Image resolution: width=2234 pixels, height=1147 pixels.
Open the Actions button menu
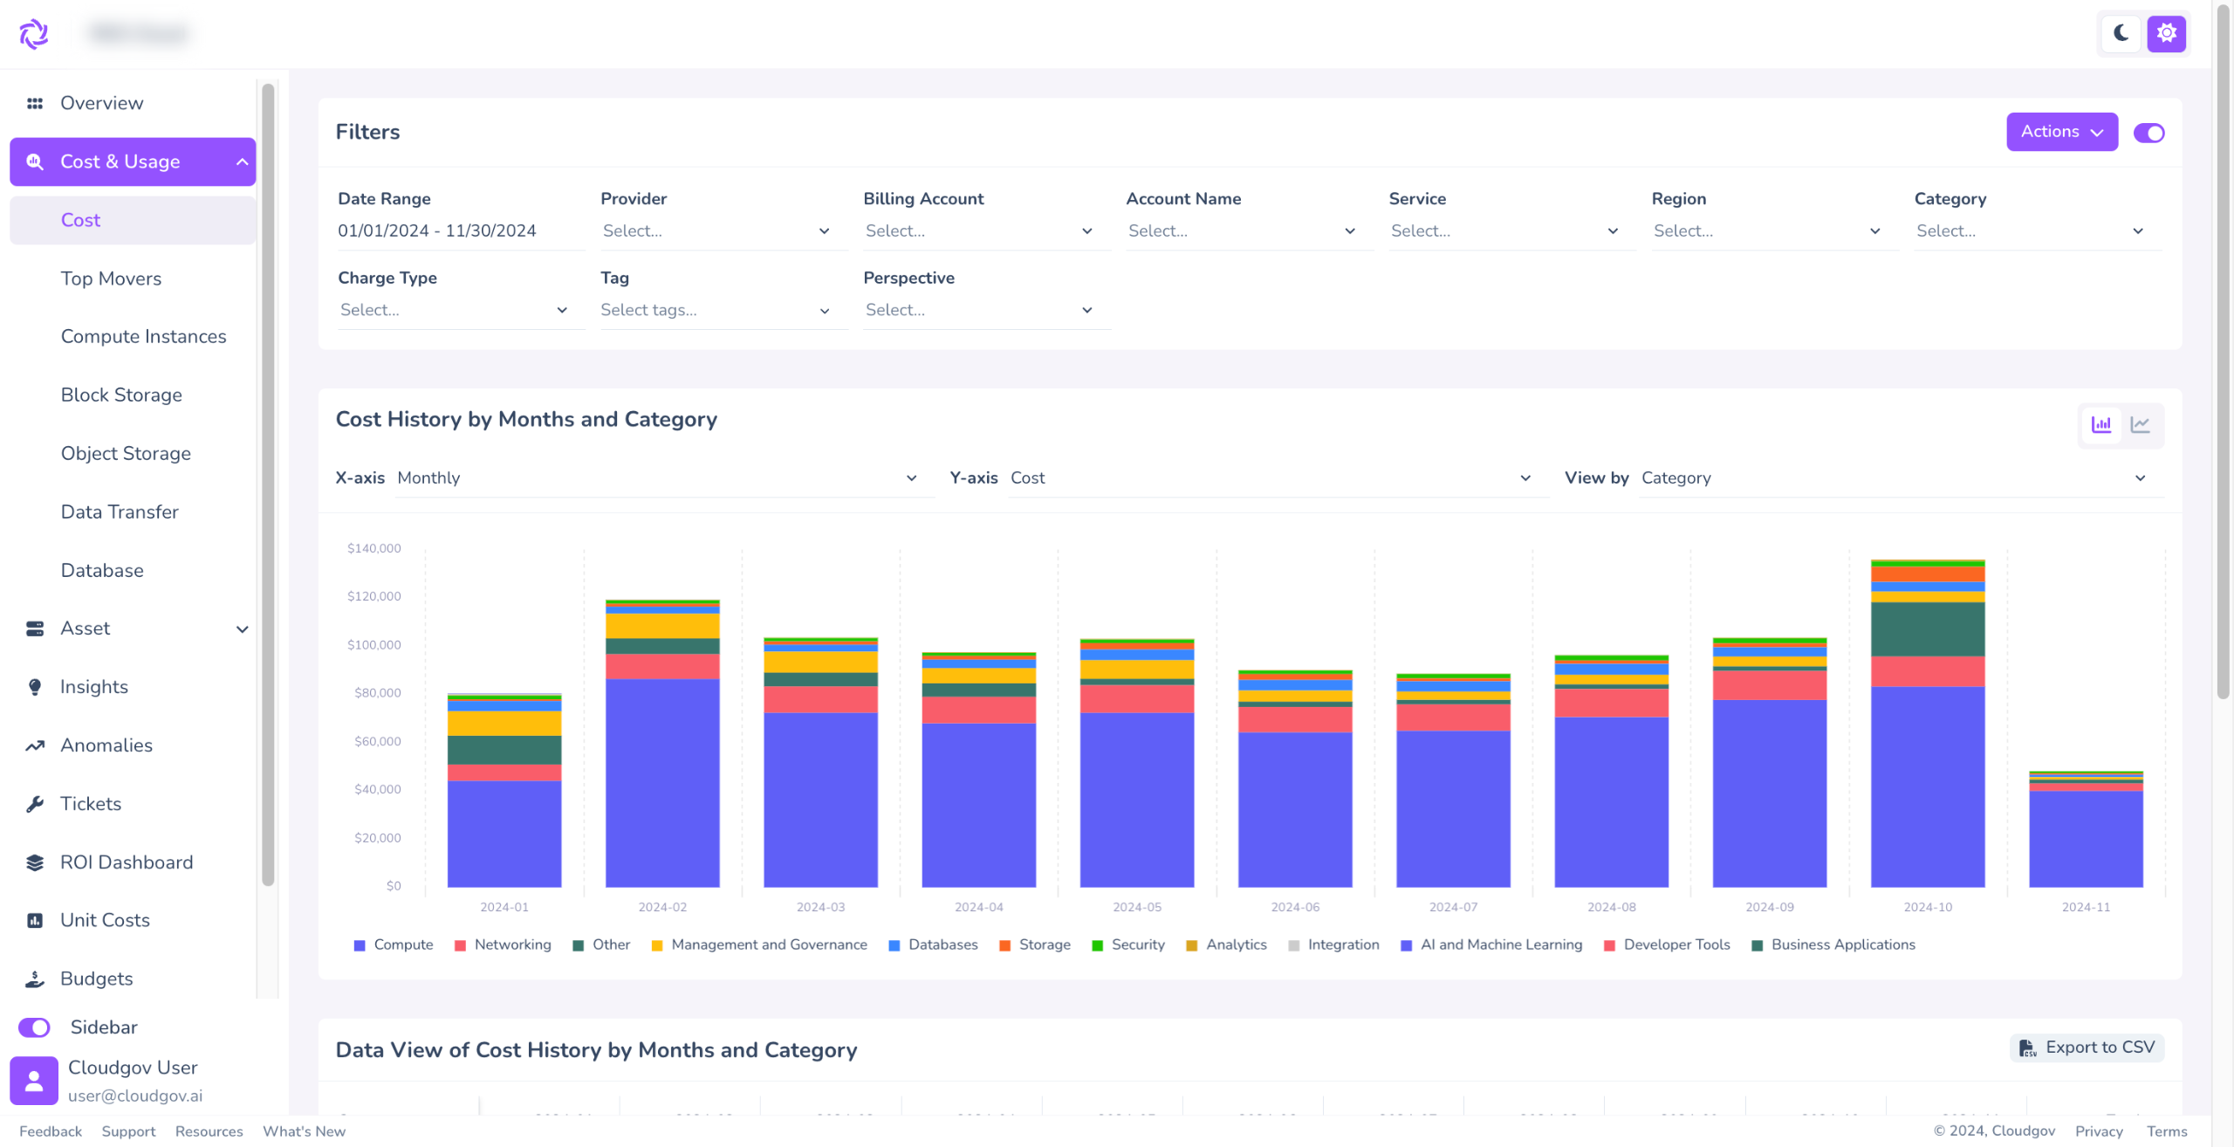click(x=2061, y=132)
